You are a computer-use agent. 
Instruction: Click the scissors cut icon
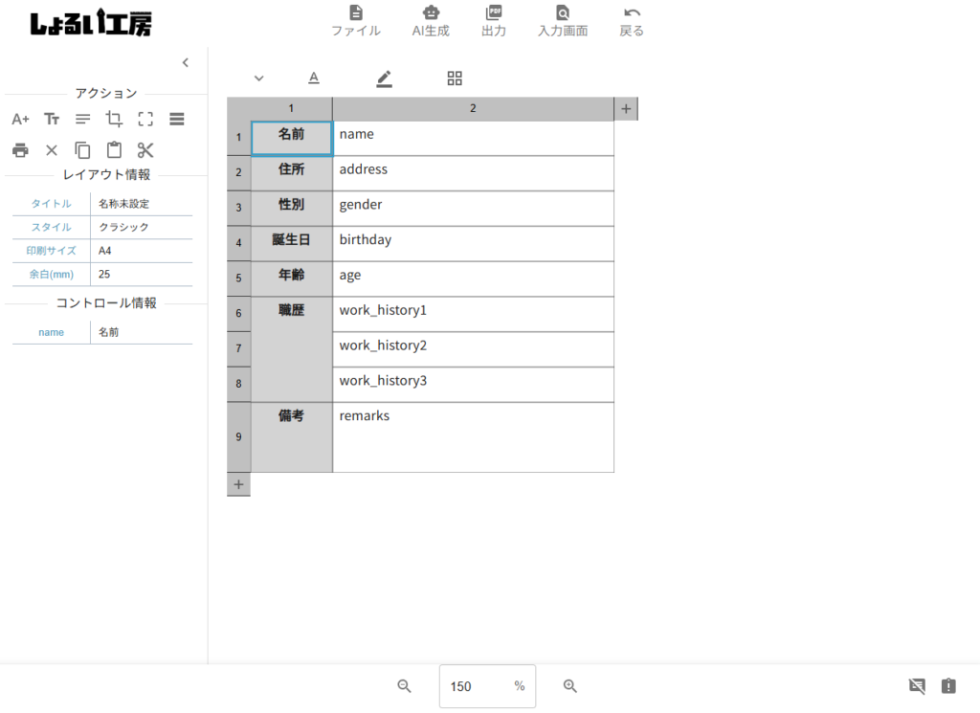(145, 150)
